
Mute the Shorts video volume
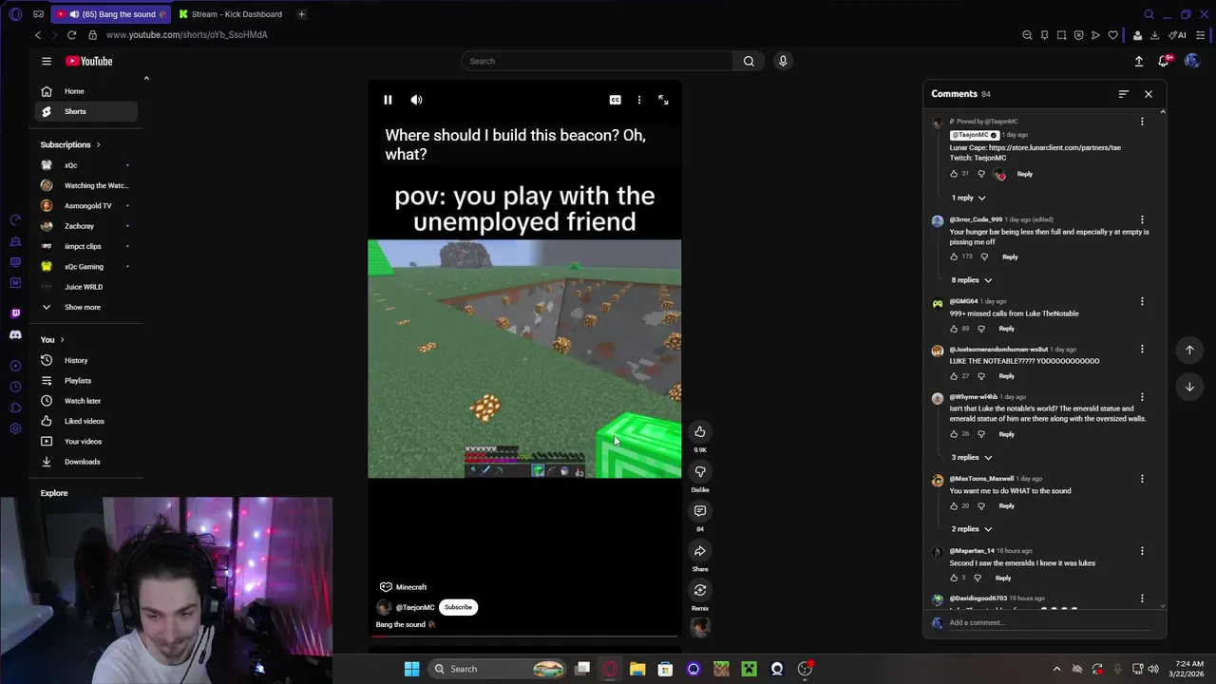click(416, 100)
